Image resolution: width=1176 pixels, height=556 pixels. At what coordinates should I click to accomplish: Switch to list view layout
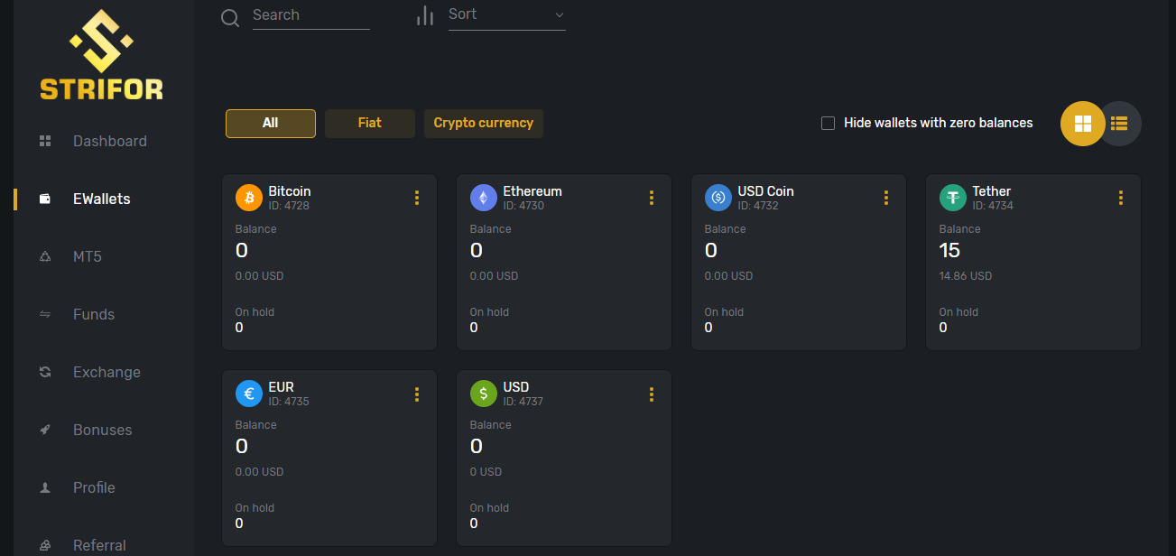pos(1120,124)
